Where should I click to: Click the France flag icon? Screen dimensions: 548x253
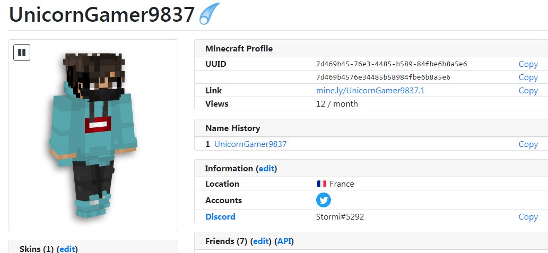point(321,184)
